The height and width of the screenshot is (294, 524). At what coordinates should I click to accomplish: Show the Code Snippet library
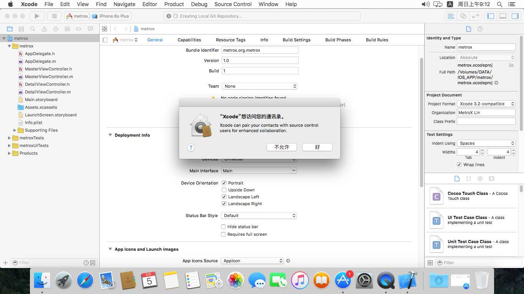click(468, 179)
